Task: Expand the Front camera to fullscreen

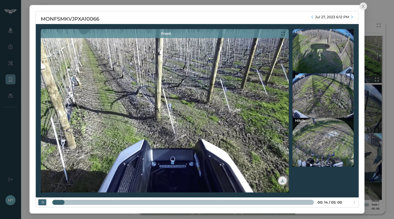Action: 283,34
